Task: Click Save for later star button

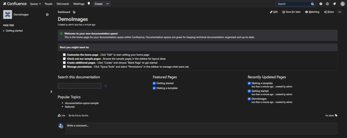Action: 292,12
